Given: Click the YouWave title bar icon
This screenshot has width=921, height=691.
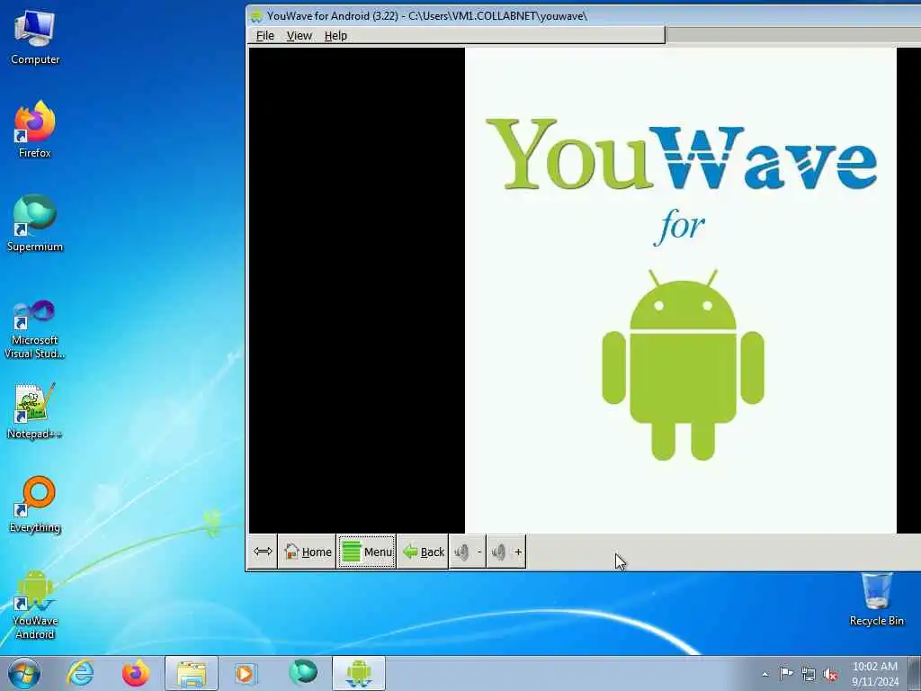Looking at the screenshot, I should point(256,16).
